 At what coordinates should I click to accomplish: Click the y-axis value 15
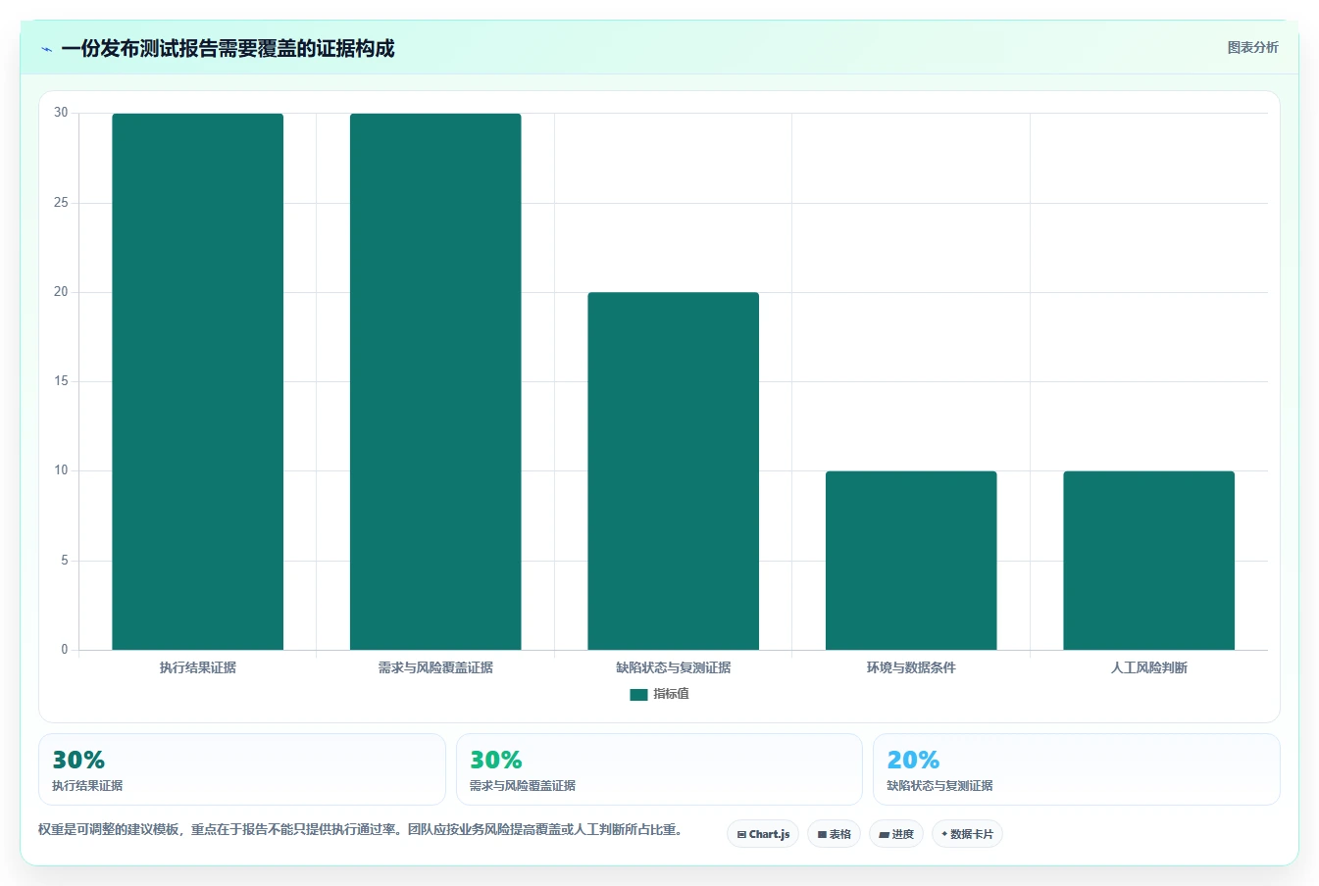click(x=62, y=381)
